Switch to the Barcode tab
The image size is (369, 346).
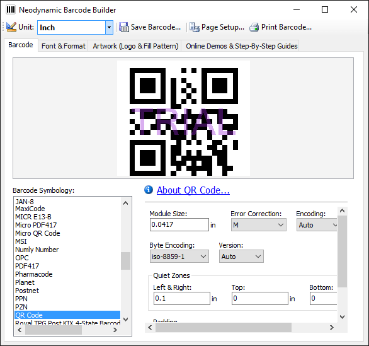coord(21,45)
